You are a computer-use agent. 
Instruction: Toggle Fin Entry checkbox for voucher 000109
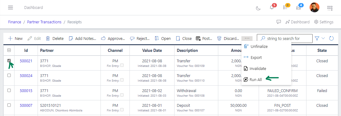pyautogui.click(x=122, y=65)
